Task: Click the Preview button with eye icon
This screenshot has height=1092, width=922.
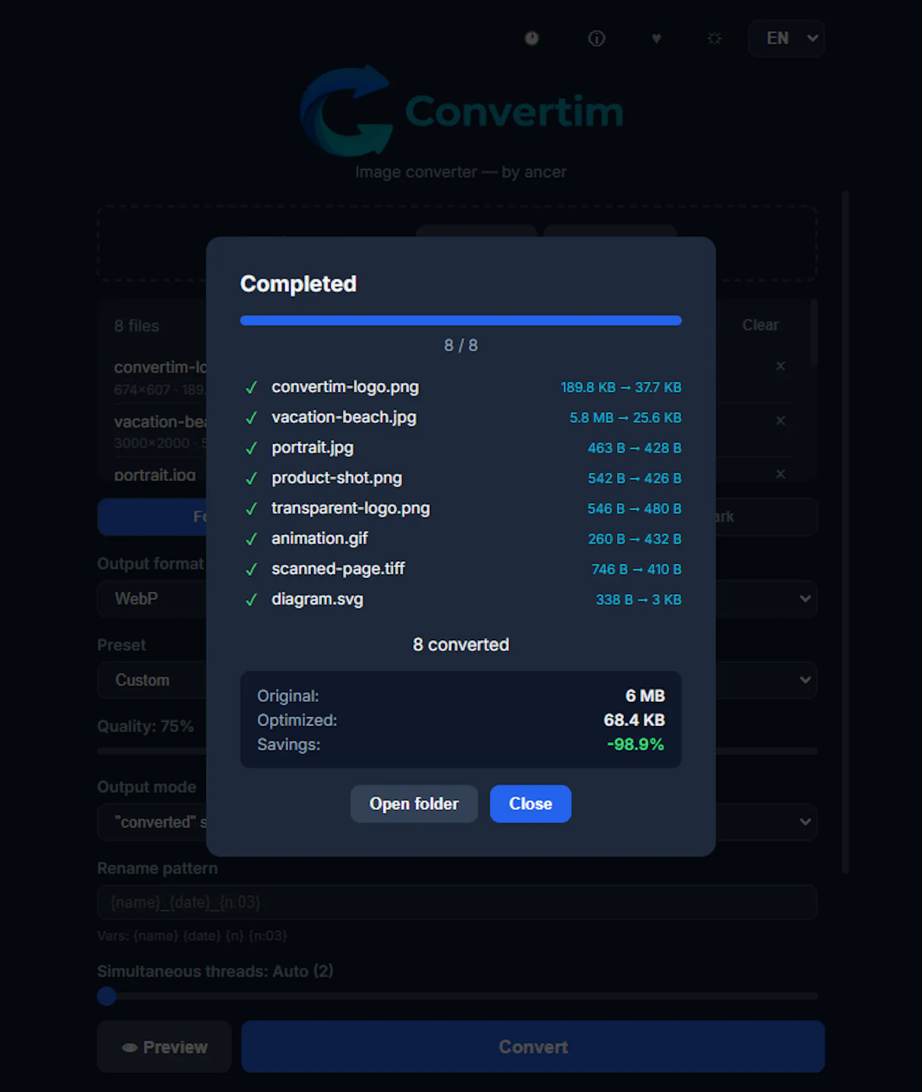Action: (x=164, y=1046)
